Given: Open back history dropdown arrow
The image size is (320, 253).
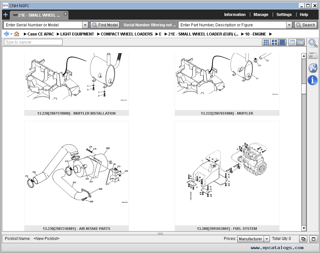Looking at the screenshot, I should [x=11, y=34].
